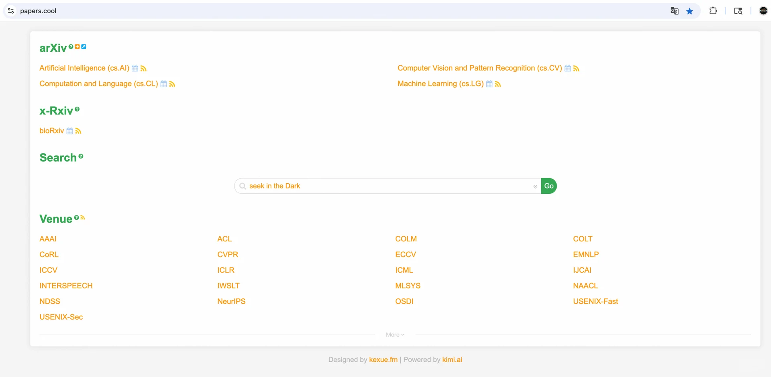Image resolution: width=771 pixels, height=377 pixels.
Task: Click the magnifier icon in search box
Action: pos(243,186)
